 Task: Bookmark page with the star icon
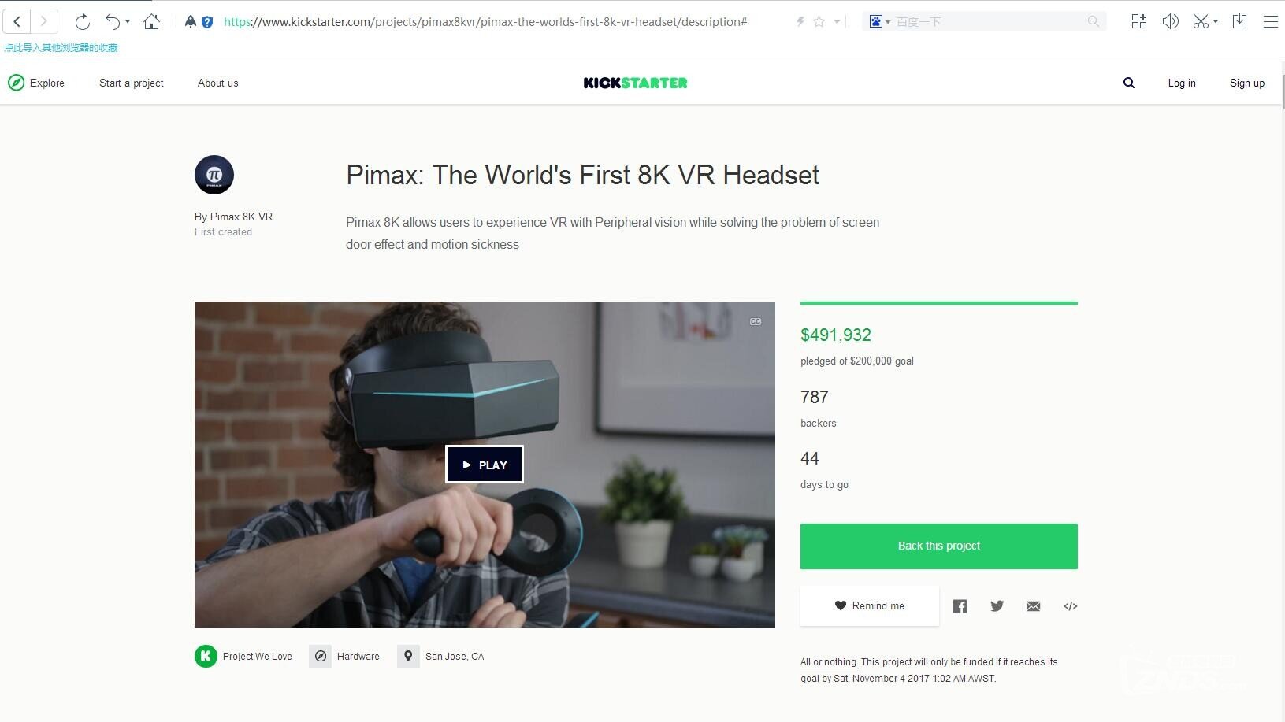click(x=819, y=21)
